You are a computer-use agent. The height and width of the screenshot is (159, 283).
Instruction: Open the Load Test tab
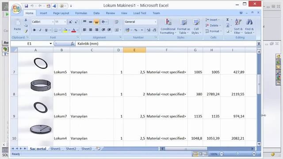(x=140, y=13)
